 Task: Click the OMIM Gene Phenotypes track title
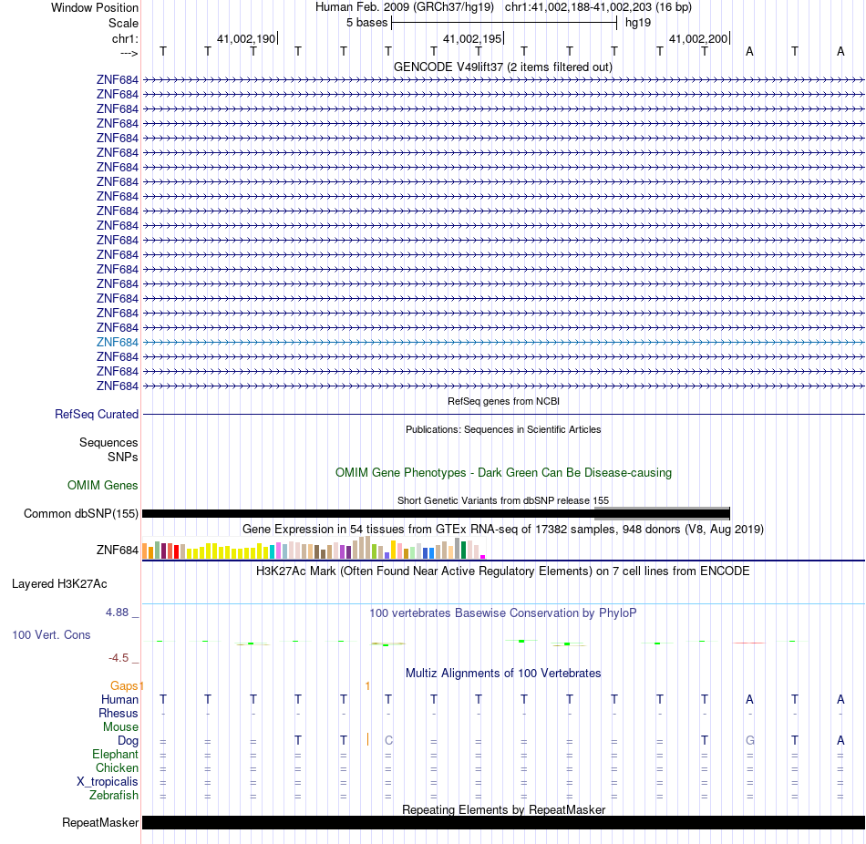click(504, 473)
